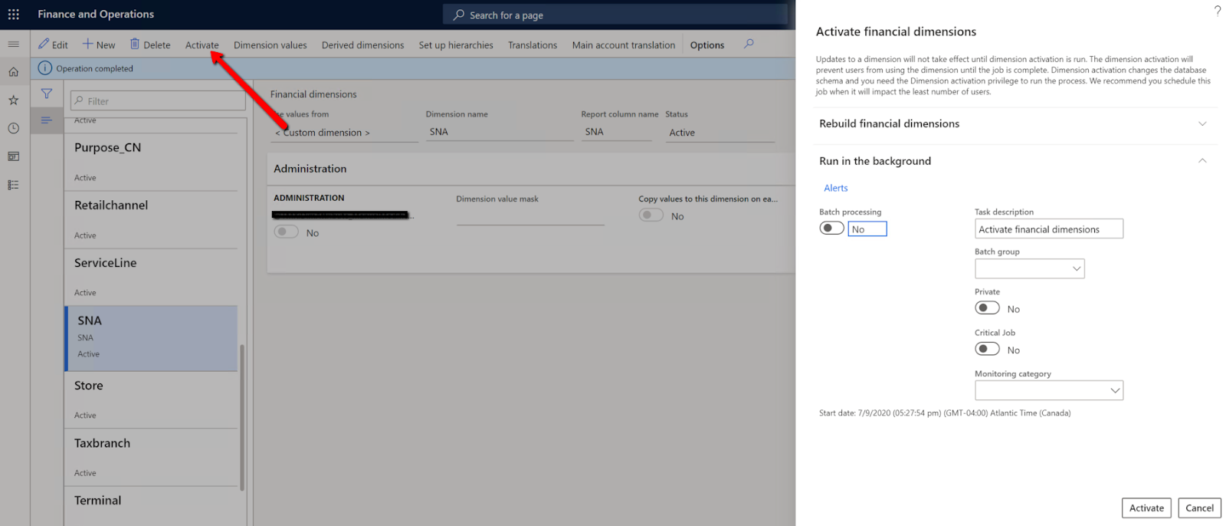Click the toolbar search magnifier icon
Image resolution: width=1226 pixels, height=526 pixels.
click(749, 44)
